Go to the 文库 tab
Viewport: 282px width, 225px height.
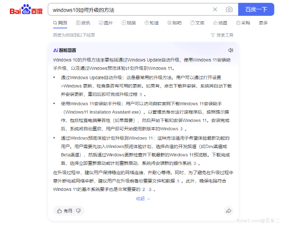(x=197, y=23)
